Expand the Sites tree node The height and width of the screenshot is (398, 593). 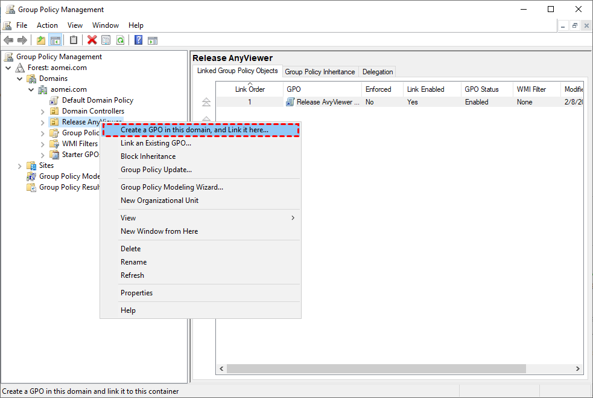coord(20,165)
